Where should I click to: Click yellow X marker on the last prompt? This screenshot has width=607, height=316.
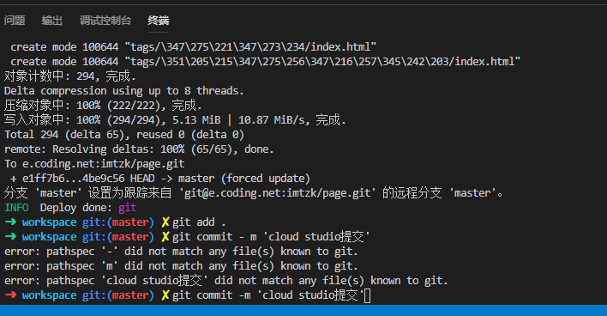pyautogui.click(x=165, y=295)
